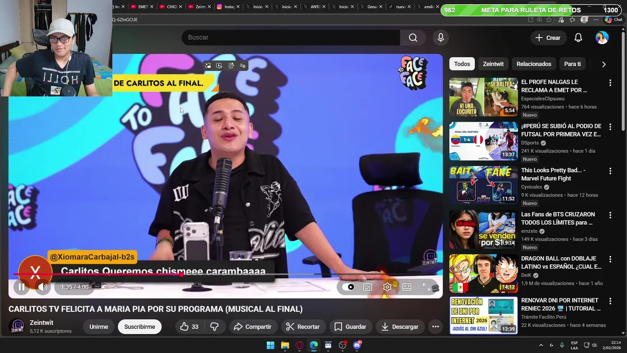This screenshot has height=353, width=627.
Task: Open the taskbar clock and date
Action: (611, 345)
